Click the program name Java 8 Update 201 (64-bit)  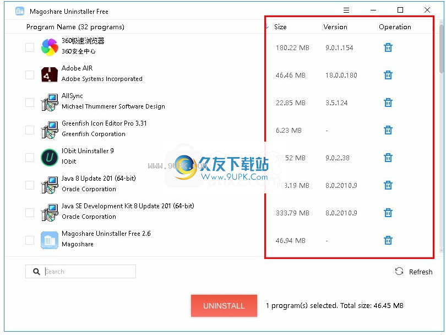click(x=99, y=179)
